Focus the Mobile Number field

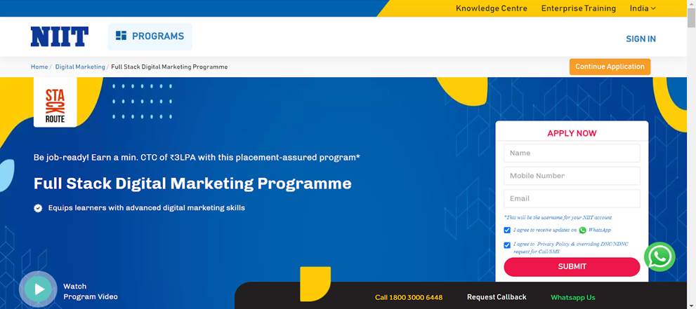(x=572, y=176)
